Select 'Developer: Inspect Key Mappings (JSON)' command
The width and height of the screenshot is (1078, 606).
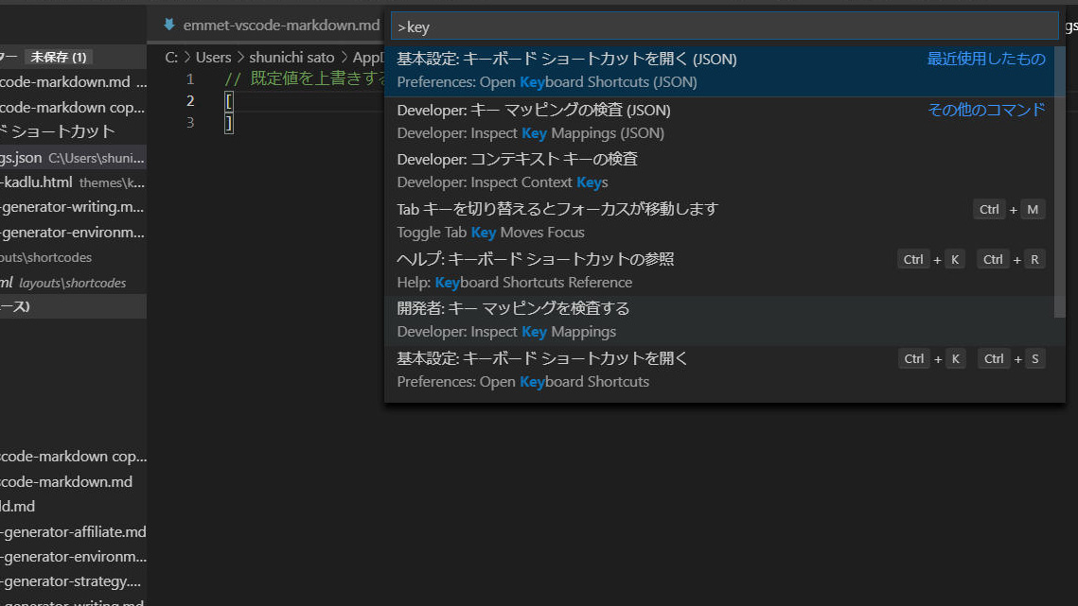[719, 122]
